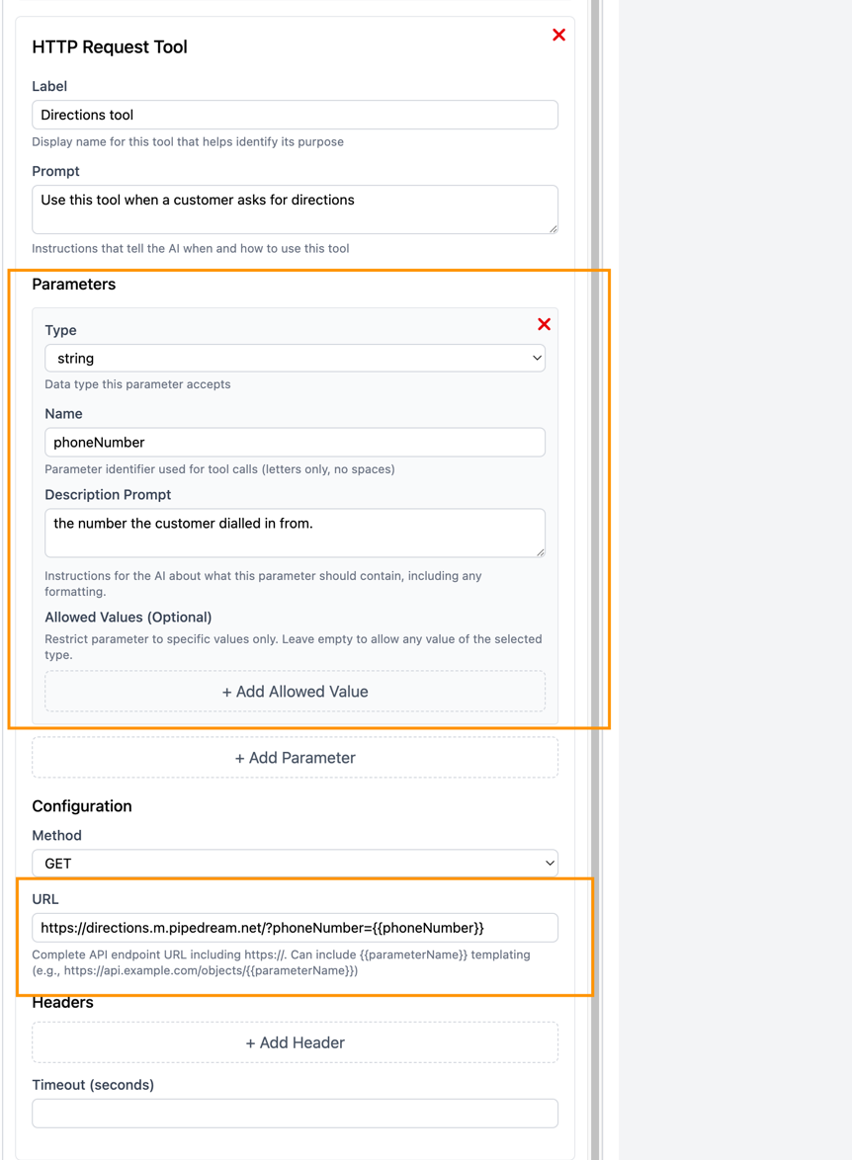The height and width of the screenshot is (1160, 852).
Task: Click the Description Prompt textarea
Action: (x=295, y=532)
